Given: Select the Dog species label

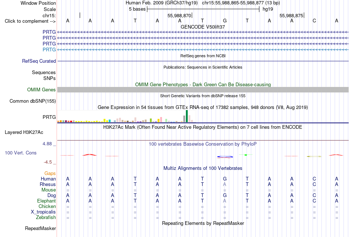Looking at the screenshot, I should tap(51, 196).
